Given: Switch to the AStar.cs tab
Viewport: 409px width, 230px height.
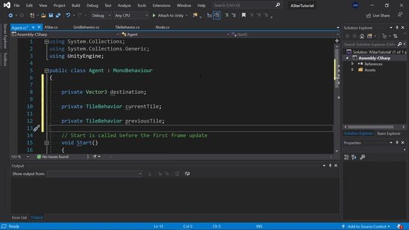Looking at the screenshot, I should coord(51,27).
